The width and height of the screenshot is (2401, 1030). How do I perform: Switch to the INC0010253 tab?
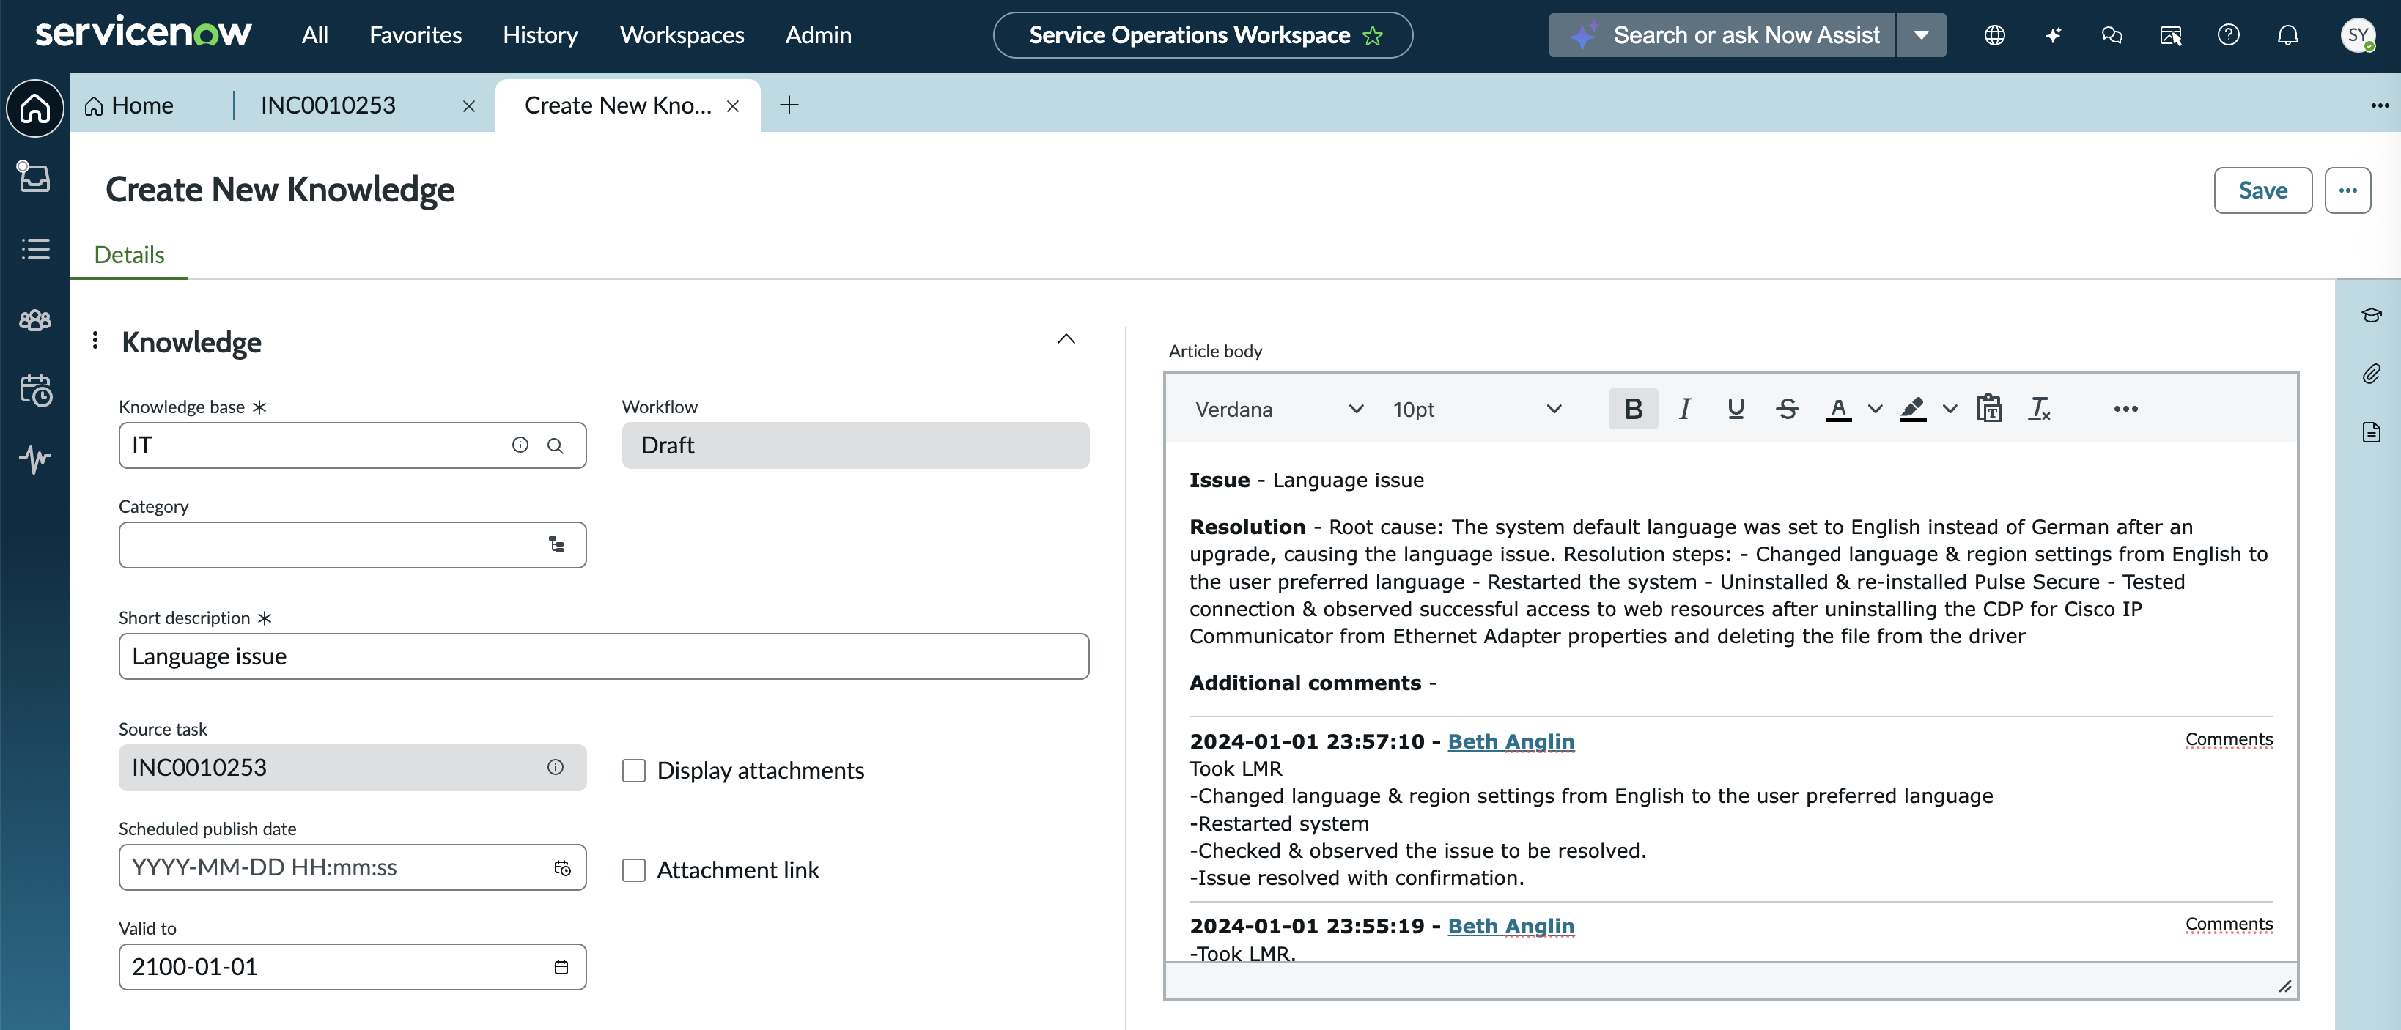tap(328, 105)
